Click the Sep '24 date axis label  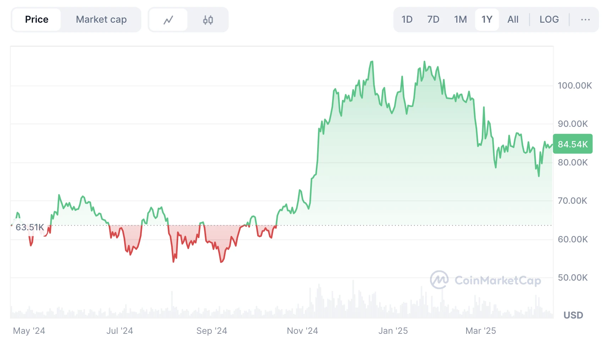click(211, 331)
